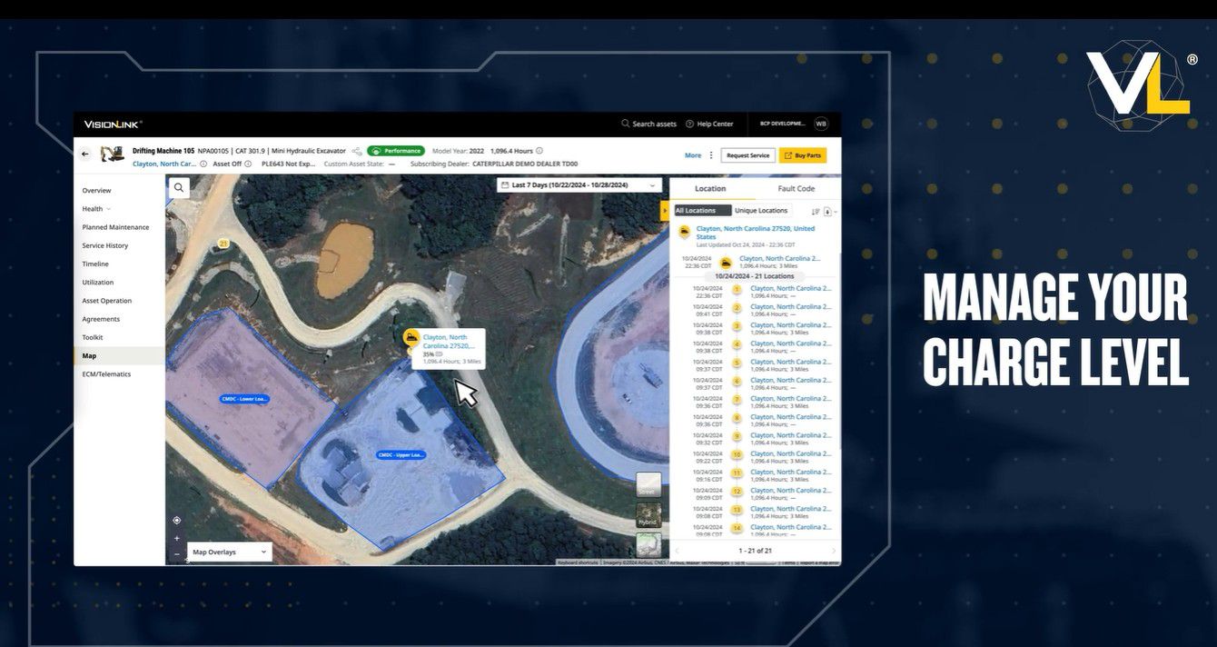1217x647 pixels.
Task: Open the map search magnifier tool
Action: [179, 188]
